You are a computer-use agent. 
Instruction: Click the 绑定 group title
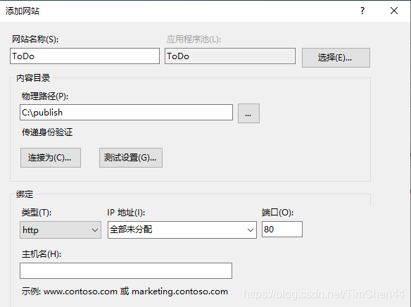(x=25, y=194)
